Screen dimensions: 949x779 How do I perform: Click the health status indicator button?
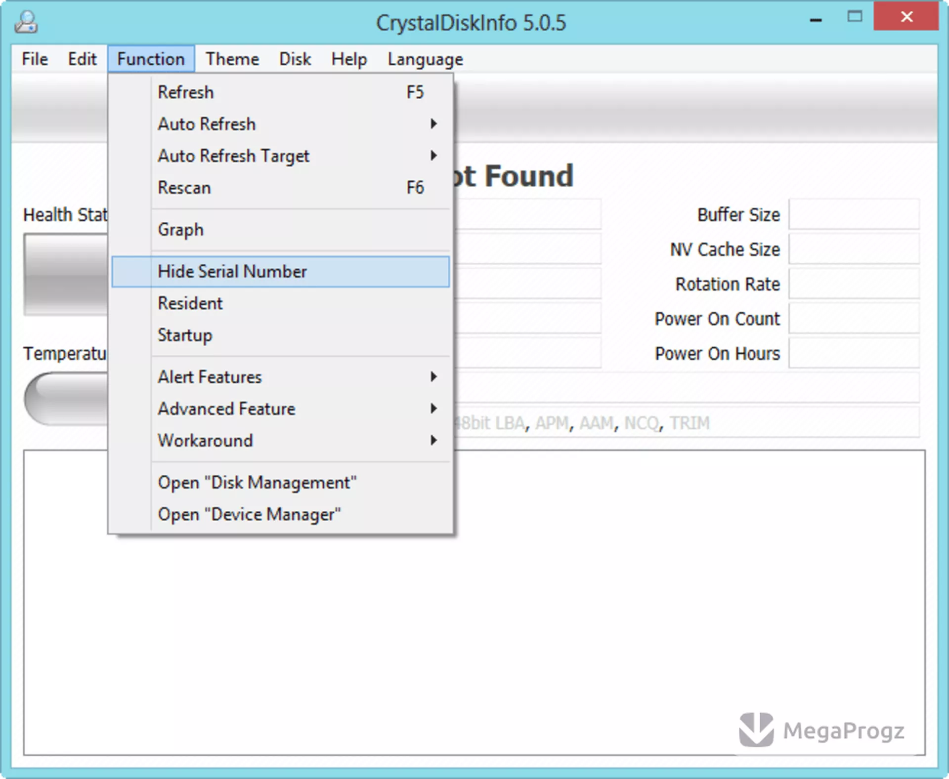click(x=65, y=274)
